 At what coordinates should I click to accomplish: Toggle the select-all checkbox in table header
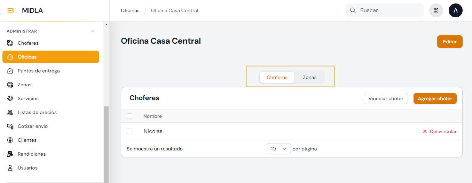[129, 116]
